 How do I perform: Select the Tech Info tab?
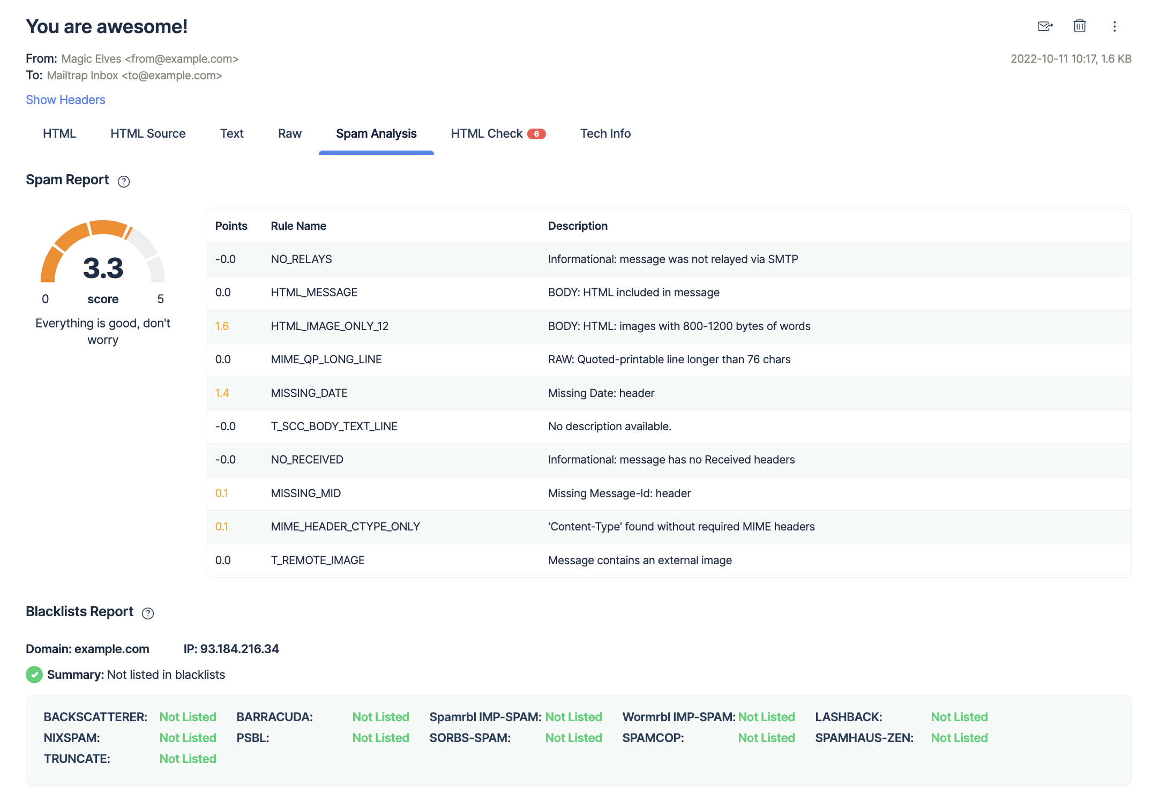click(606, 133)
